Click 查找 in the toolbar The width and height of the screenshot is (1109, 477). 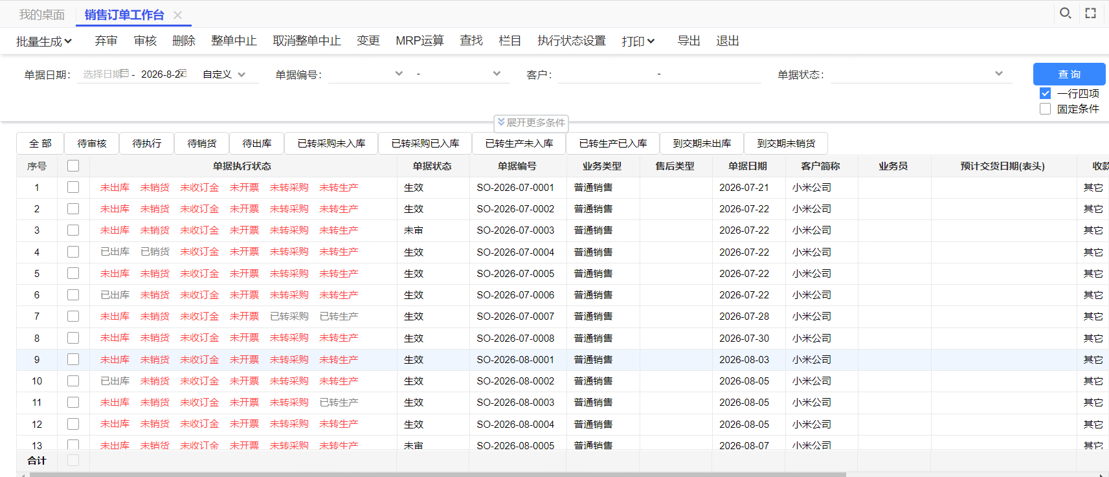471,41
